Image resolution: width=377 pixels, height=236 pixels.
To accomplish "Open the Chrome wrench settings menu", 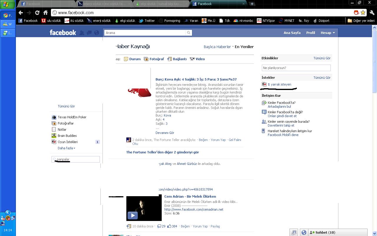I will (x=372, y=13).
